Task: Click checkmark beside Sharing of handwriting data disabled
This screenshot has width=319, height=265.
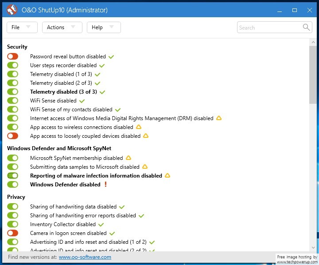Action: point(122,207)
